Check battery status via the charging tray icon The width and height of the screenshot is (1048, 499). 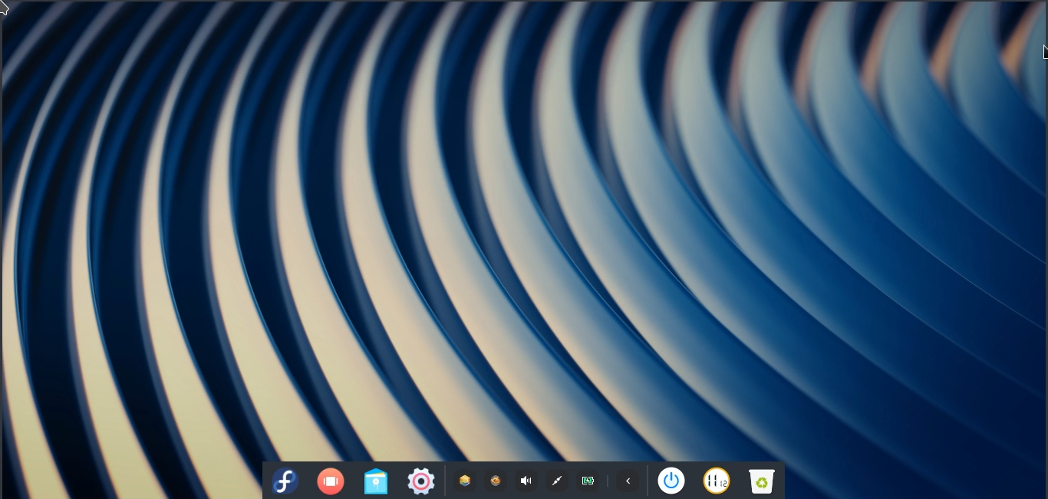coord(588,481)
